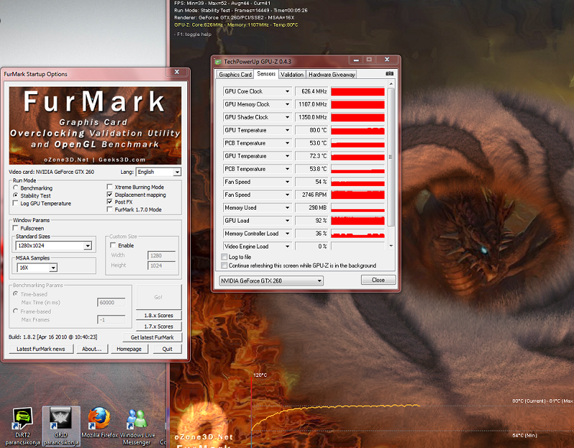574x448 pixels.
Task: Click Close button in GPU-Z
Action: (x=378, y=280)
